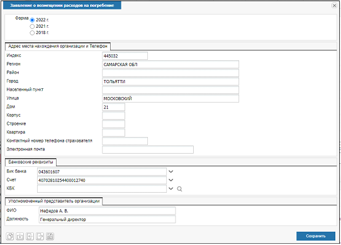Screen dimensions: 341x245
Task: Close the Заявление о возмещении расходов dialog
Action: point(334,6)
